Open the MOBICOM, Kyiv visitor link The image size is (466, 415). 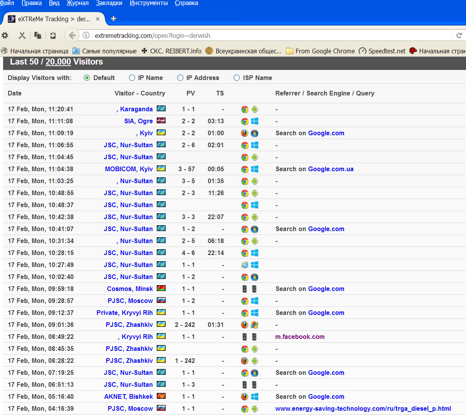tap(129, 169)
